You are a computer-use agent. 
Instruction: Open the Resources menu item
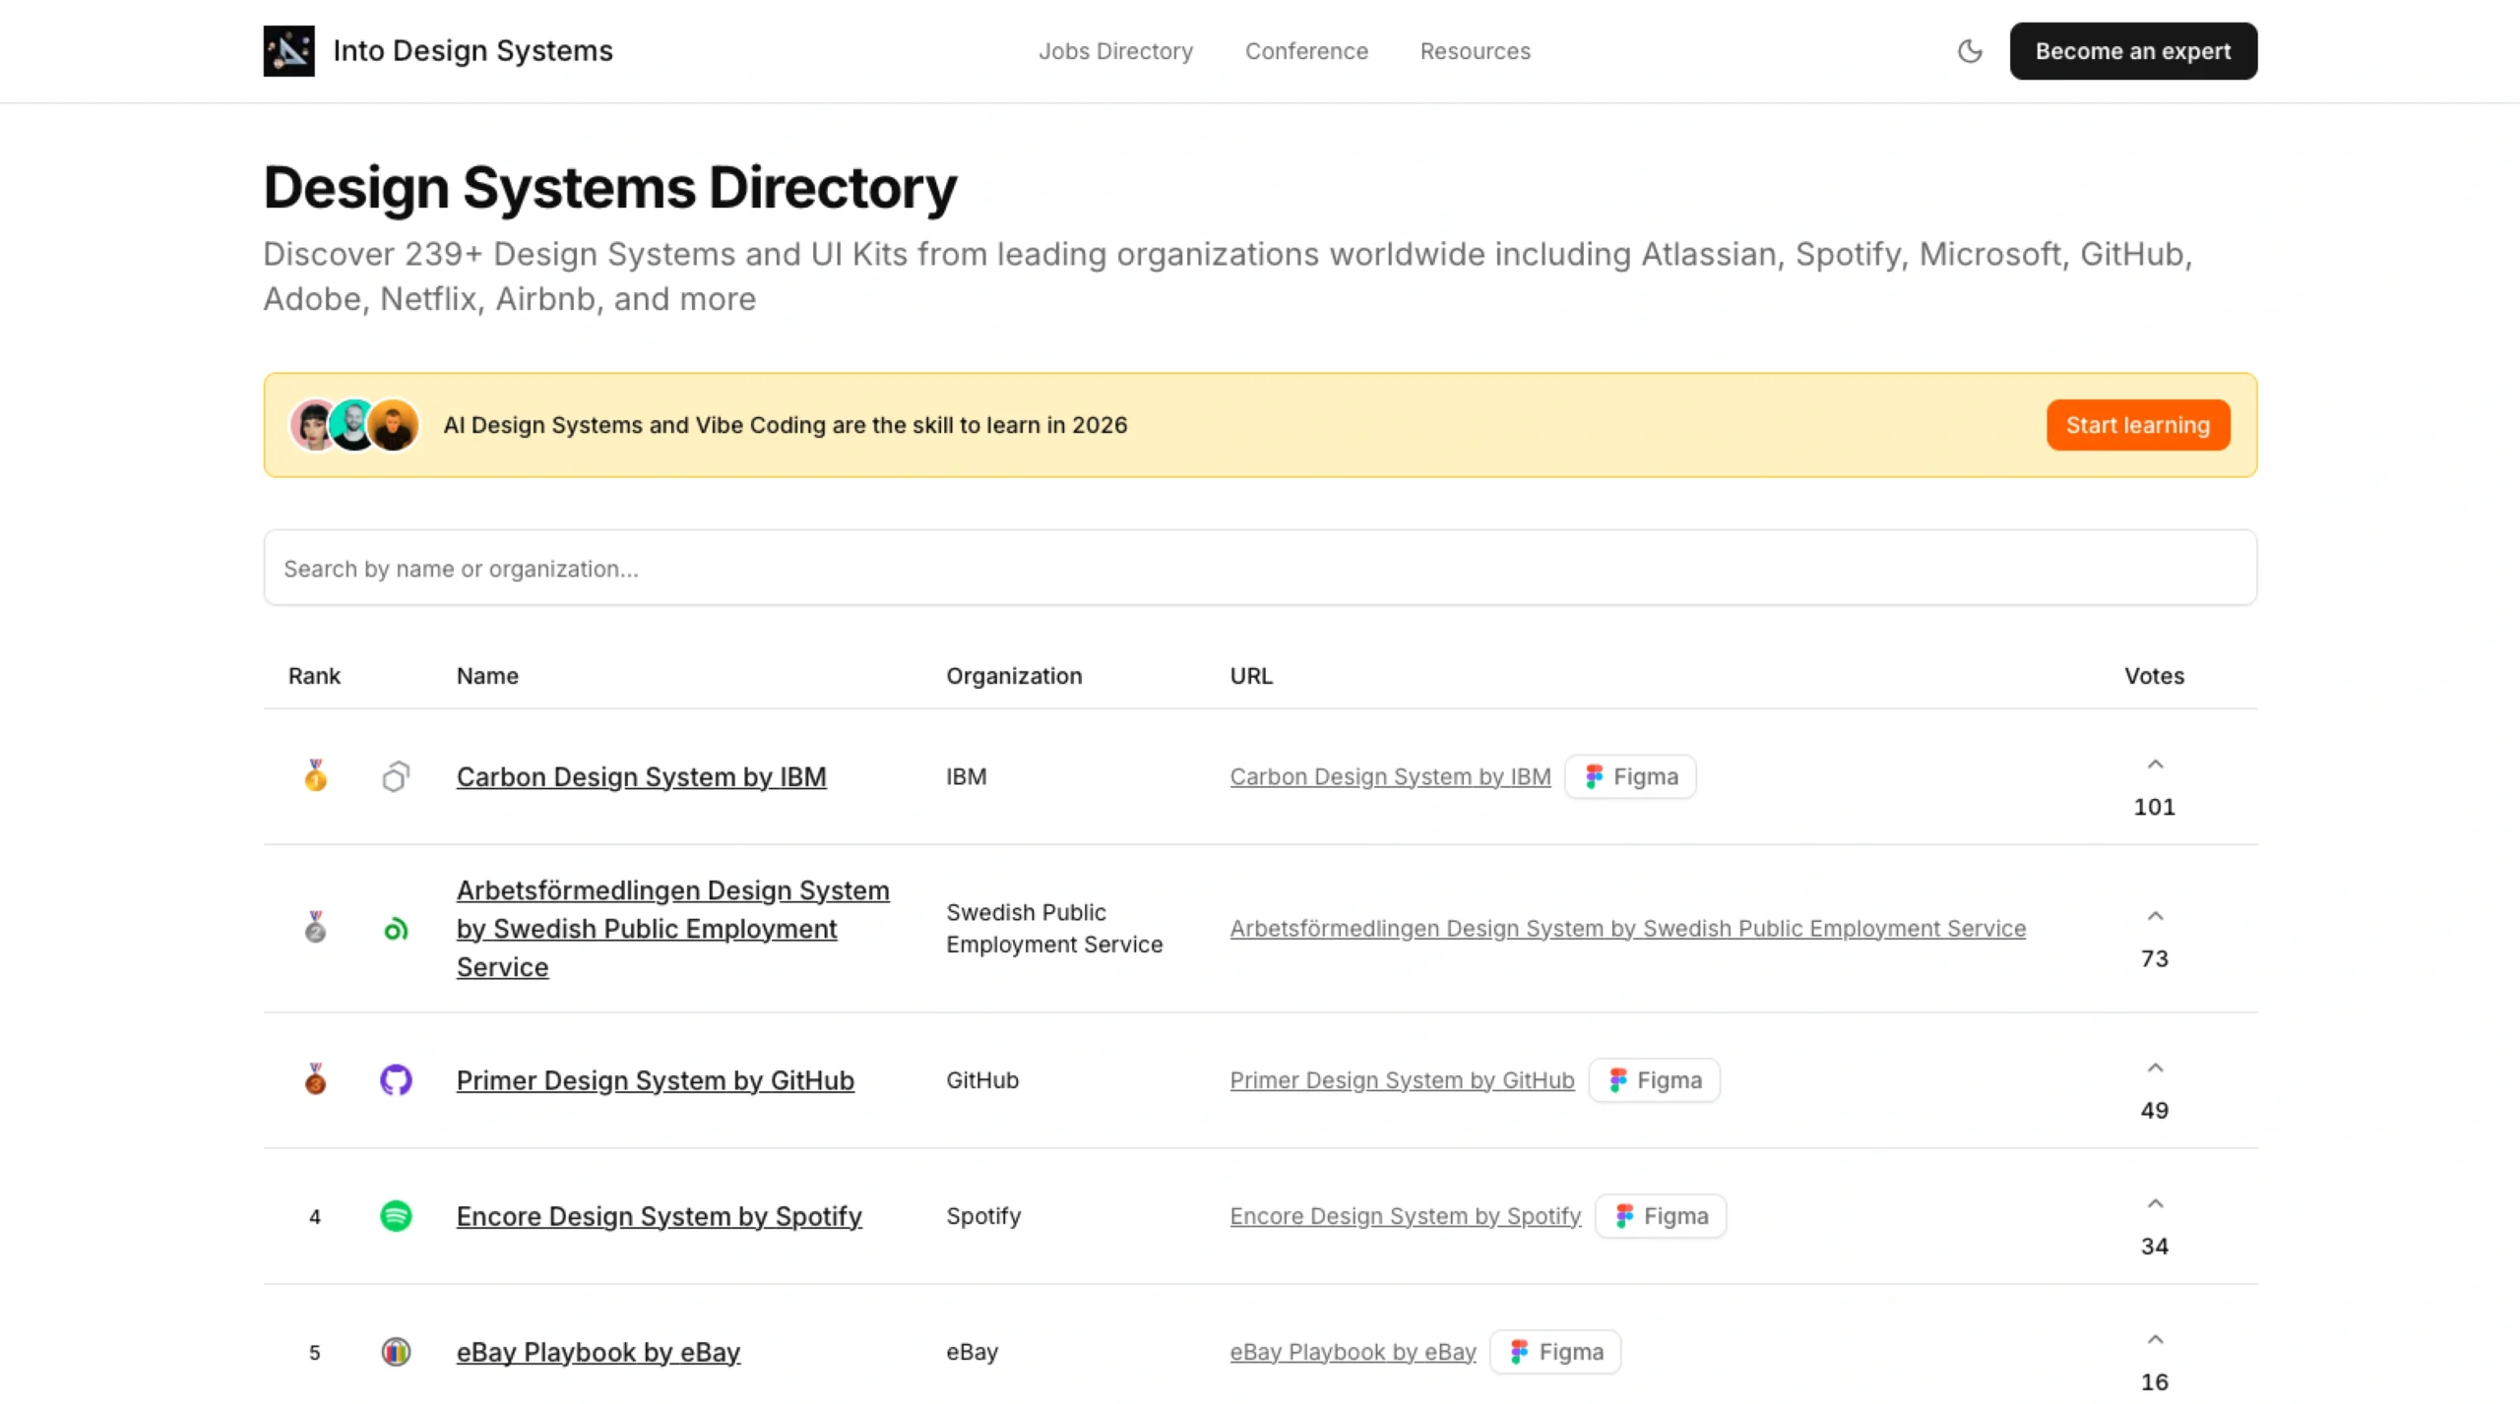point(1475,51)
